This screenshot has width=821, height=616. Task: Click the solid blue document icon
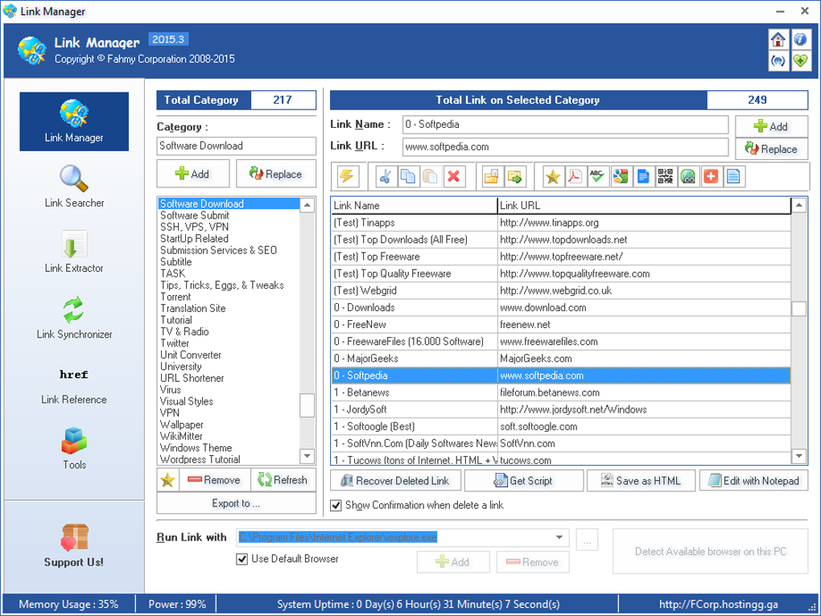click(643, 177)
